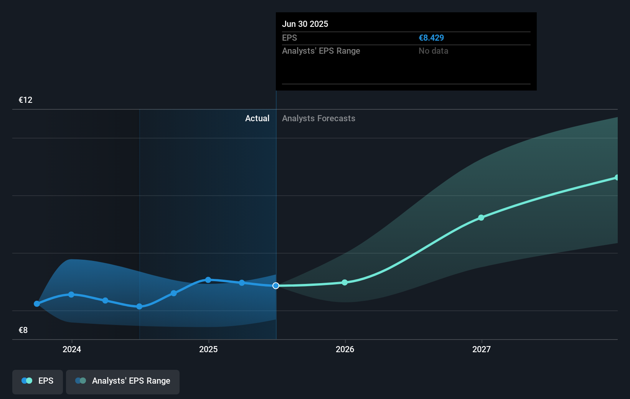Select the white circled data point at the Actual/Forecast boundary
Viewport: 630px width, 399px height.
pyautogui.click(x=275, y=285)
